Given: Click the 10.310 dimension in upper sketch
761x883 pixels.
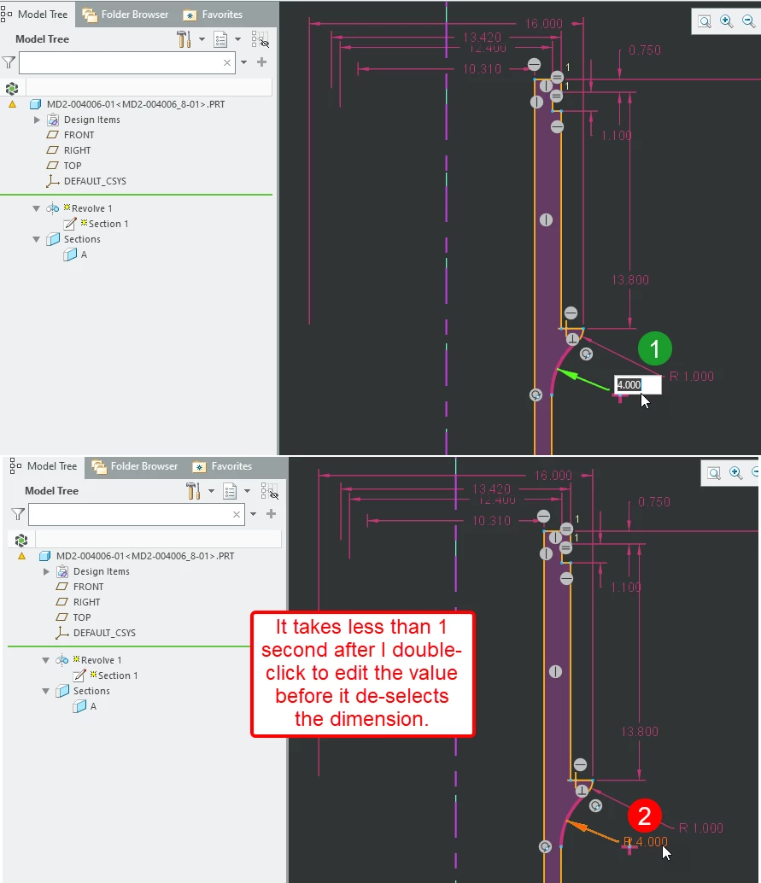Looking at the screenshot, I should [483, 69].
